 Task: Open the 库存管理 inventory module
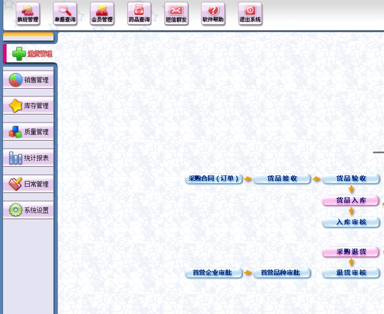point(29,106)
